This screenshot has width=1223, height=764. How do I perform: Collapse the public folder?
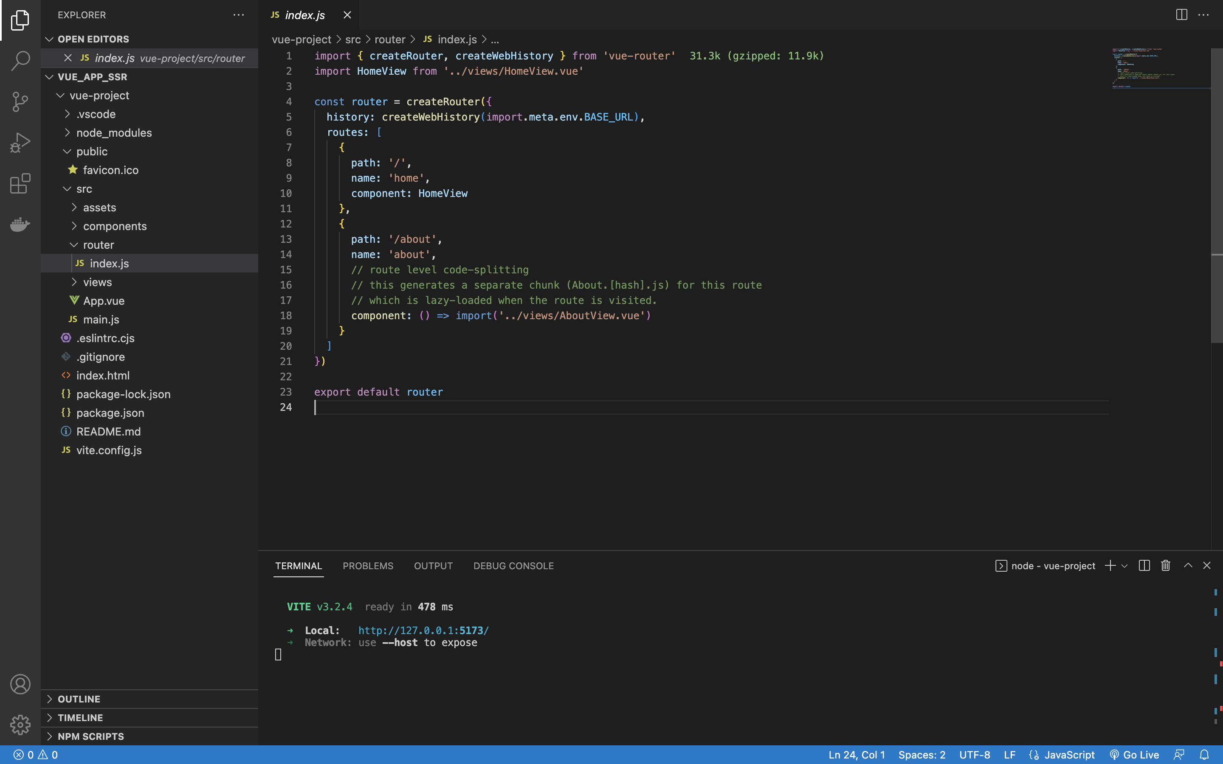click(x=149, y=152)
